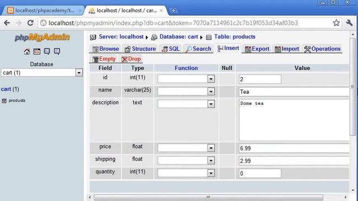
Task: Click the table icon before Table: products
Action: (x=209, y=37)
